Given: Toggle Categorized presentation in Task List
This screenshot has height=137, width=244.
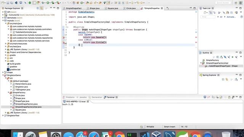Looking at the screenshot, I should pos(210,13).
